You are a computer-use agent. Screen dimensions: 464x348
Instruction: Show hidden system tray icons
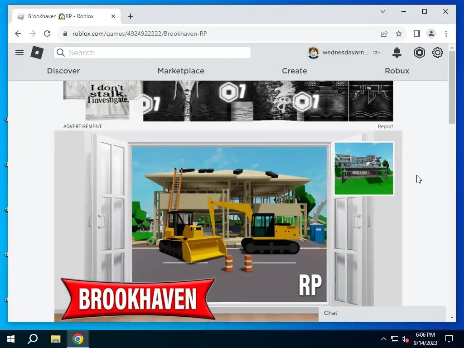[x=383, y=339]
